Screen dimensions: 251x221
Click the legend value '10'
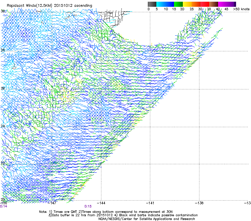[166, 9]
